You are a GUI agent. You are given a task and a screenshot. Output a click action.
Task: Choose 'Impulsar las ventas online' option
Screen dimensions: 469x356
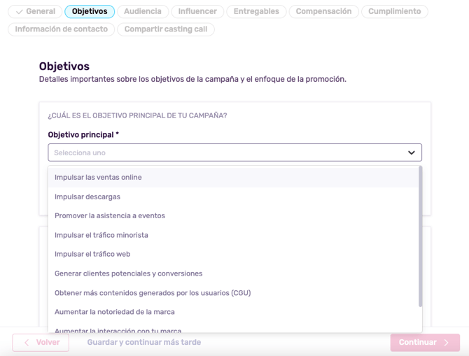click(98, 178)
